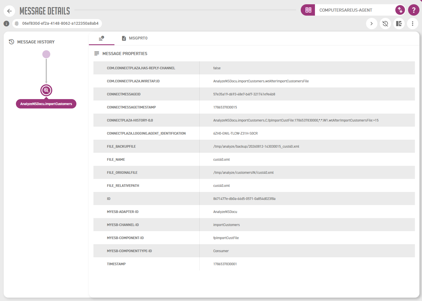Select the FILE_BACKUPFILE path value

tap(256, 147)
